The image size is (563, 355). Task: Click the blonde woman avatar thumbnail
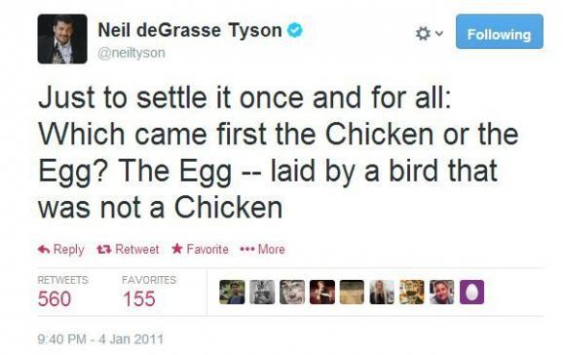click(382, 292)
